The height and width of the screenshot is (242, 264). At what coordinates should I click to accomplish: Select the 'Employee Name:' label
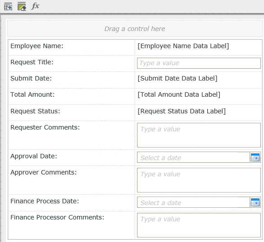tap(37, 46)
